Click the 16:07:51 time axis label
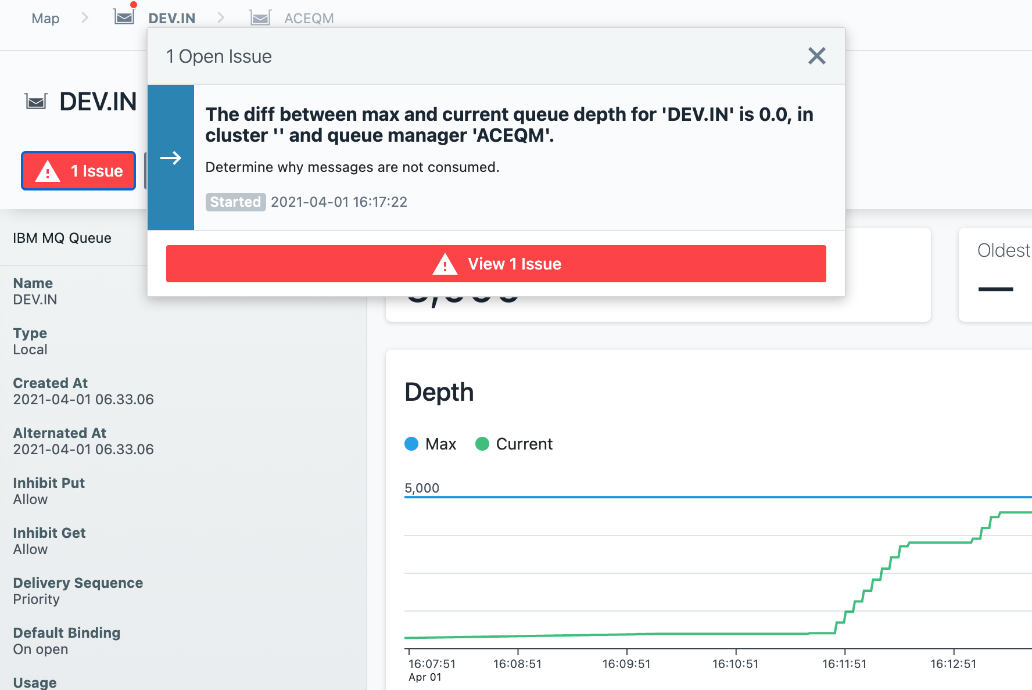This screenshot has height=690, width=1032. (x=432, y=664)
